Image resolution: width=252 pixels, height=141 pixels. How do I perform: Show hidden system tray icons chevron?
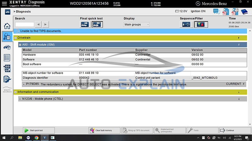coord(198,138)
